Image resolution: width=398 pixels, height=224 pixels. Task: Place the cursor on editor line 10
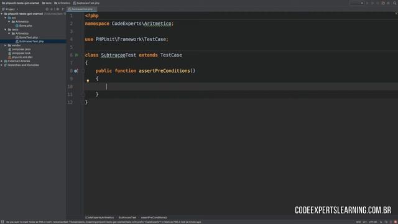click(x=241, y=86)
